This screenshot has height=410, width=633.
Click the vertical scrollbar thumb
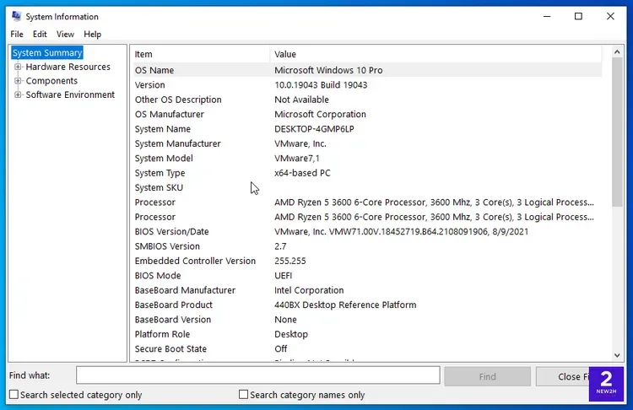[x=617, y=132]
